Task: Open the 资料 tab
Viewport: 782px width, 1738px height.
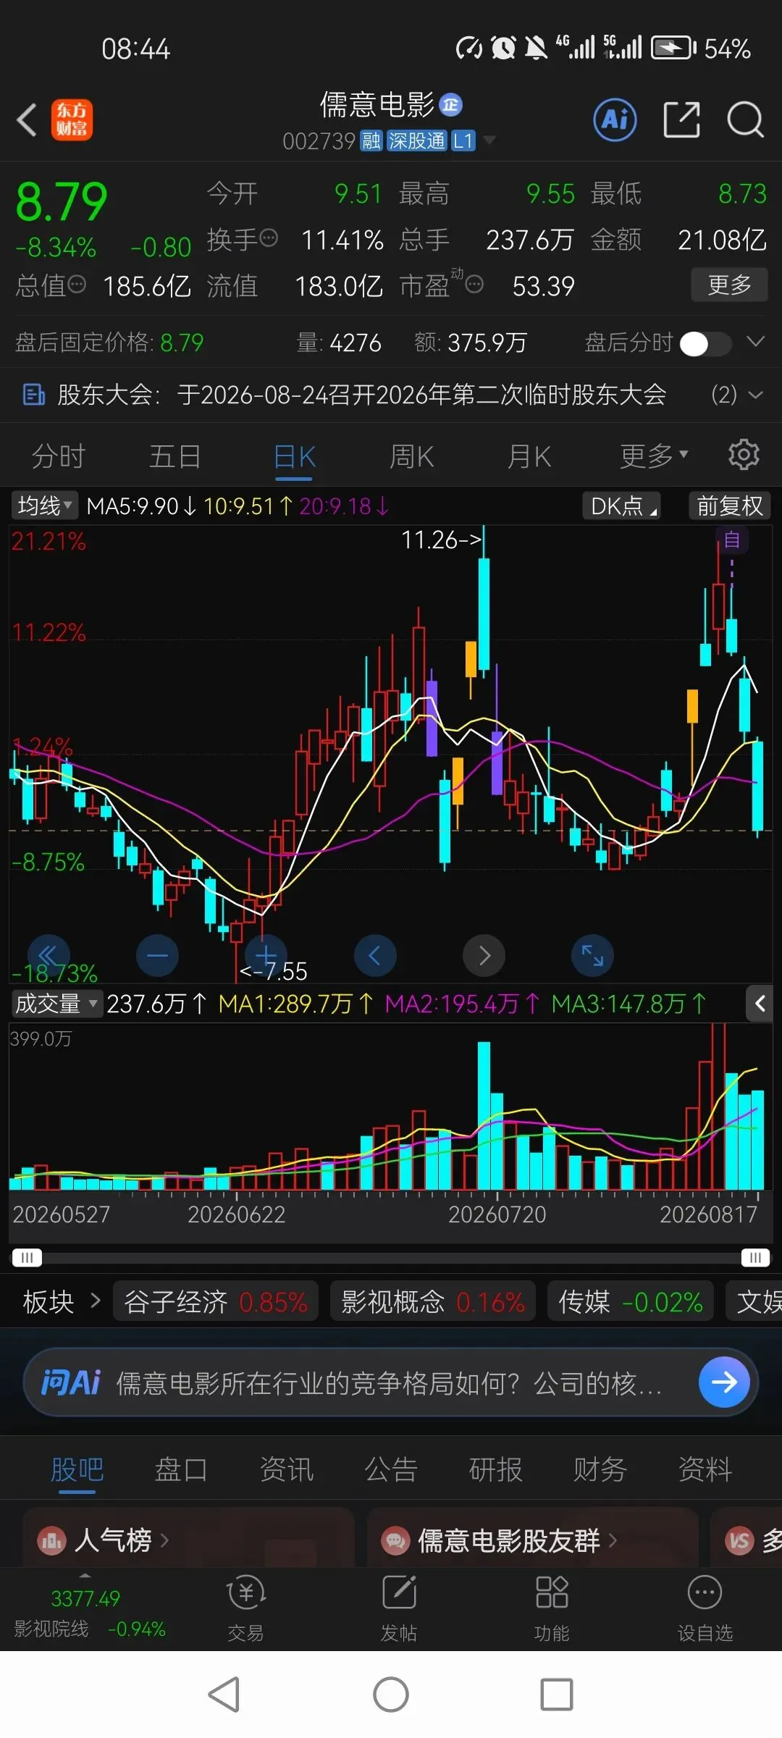Action: click(x=705, y=1470)
